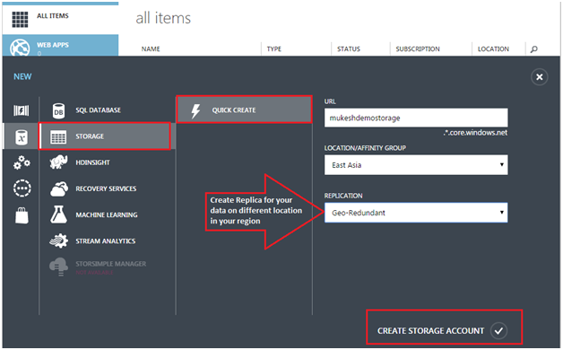Select the Network Services dotted circle icon
563x350 pixels.
point(22,188)
